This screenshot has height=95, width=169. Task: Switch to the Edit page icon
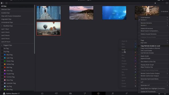(71, 93)
